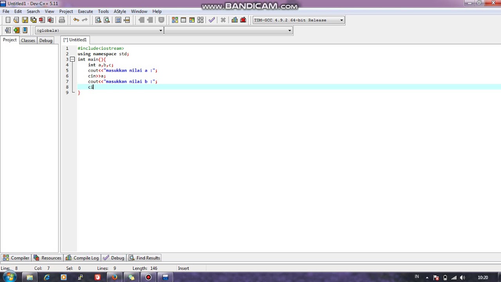Click the Open file toolbar icon
This screenshot has height=282, width=501.
click(x=16, y=20)
